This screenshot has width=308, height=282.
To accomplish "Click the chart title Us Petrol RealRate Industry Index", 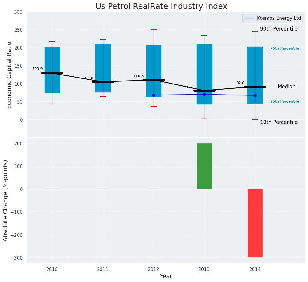I will pos(161,7).
